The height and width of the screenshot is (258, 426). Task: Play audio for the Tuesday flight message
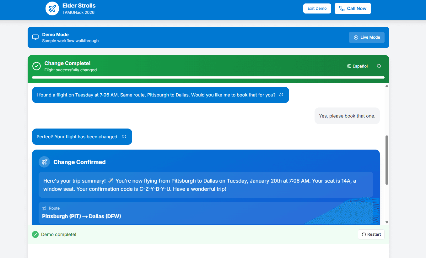281,95
